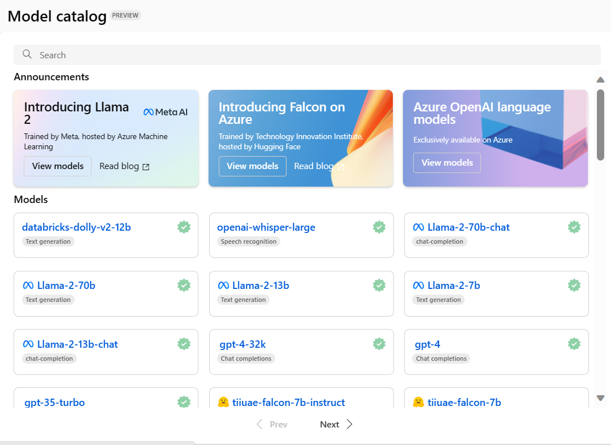Click View models on the Introducing Llama 2 card
The height and width of the screenshot is (445, 611).
57,166
